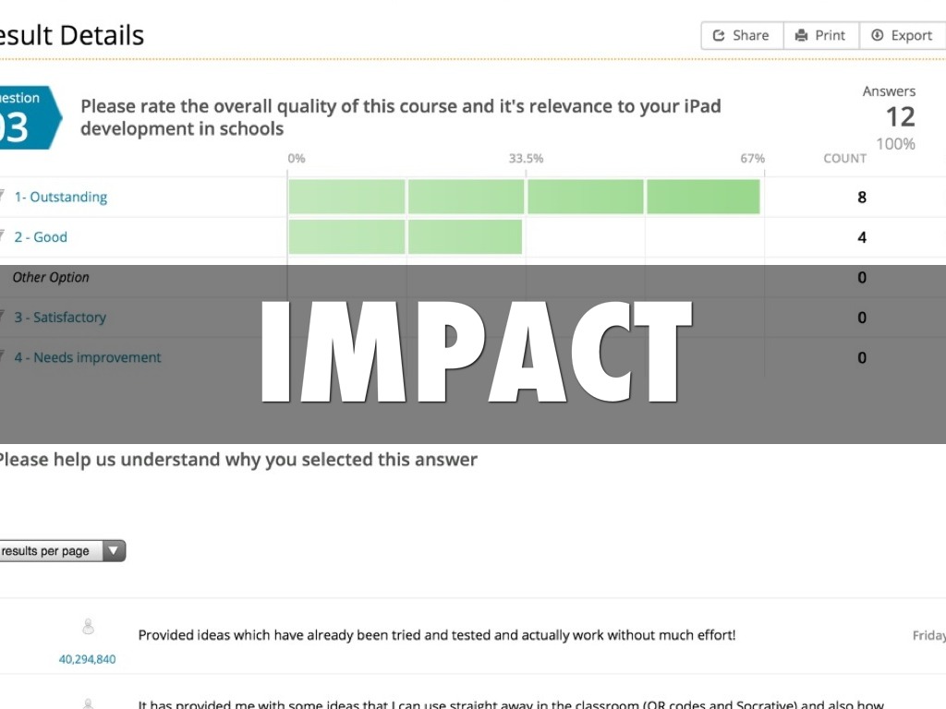Select the 3 - Satisfactory answer link
This screenshot has height=709, width=946.
click(x=60, y=318)
